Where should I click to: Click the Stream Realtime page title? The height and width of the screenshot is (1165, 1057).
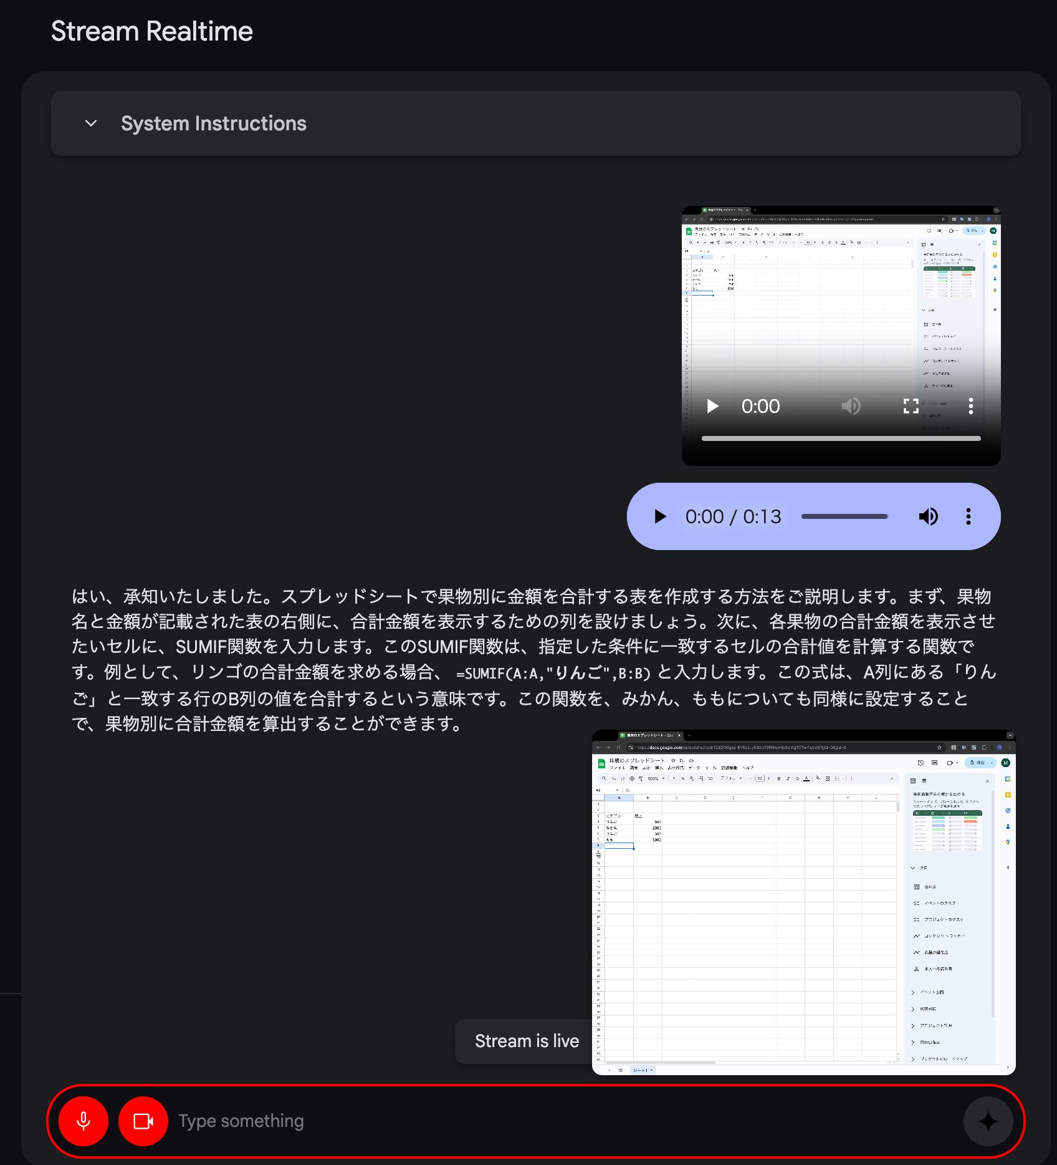pos(152,31)
